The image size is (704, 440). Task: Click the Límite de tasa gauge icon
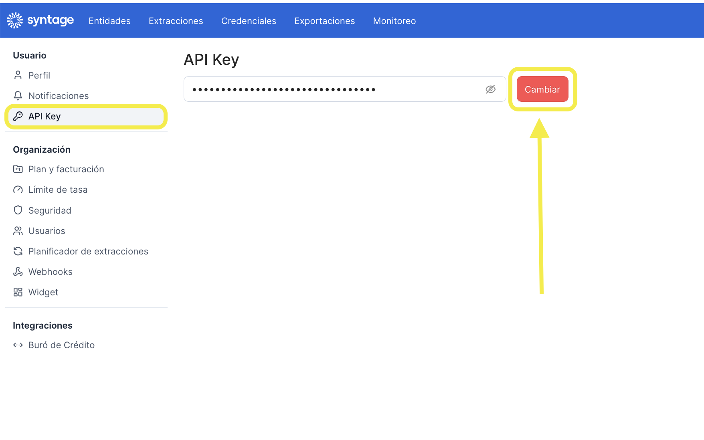[18, 190]
